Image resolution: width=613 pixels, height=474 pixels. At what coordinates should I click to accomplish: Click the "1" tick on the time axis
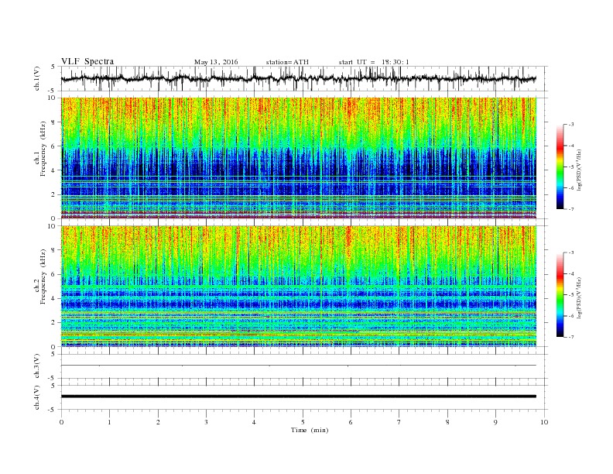pyautogui.click(x=109, y=422)
